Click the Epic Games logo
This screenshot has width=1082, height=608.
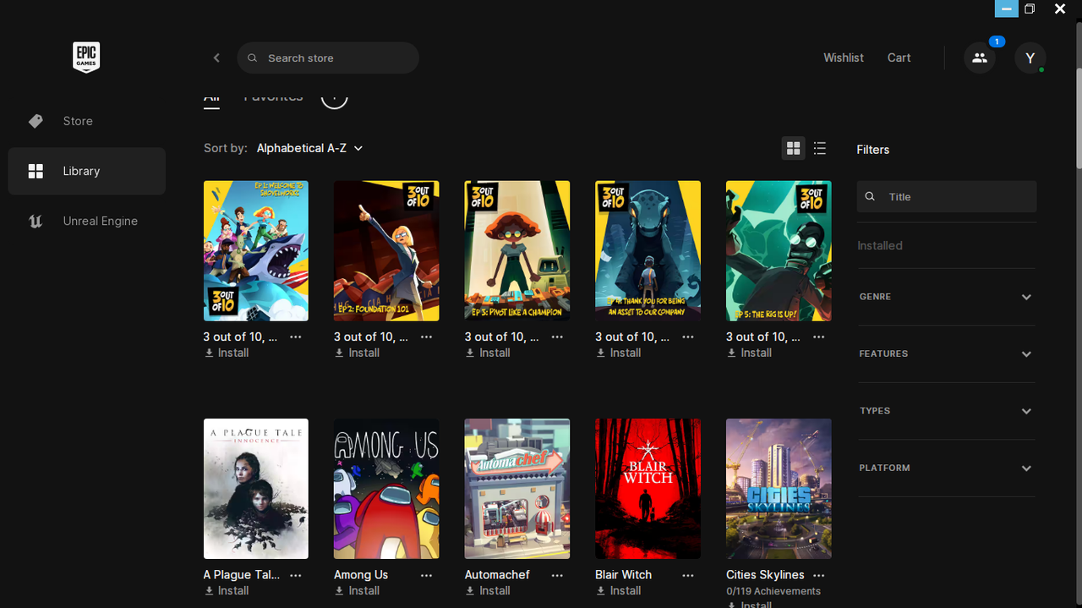click(86, 58)
